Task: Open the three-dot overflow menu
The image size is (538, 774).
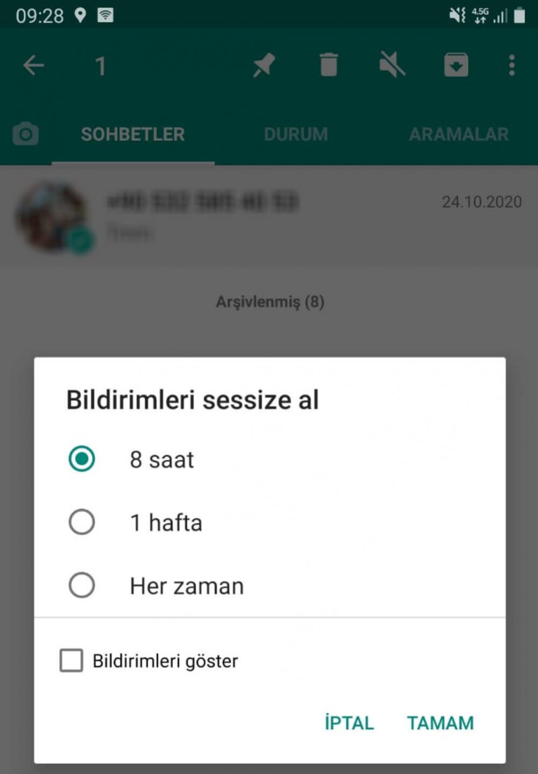Action: point(512,65)
